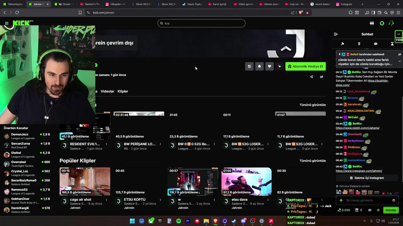Open options for 17,1 B görüntüleme video
Viewport: 403px width, 226px height.
(268, 144)
